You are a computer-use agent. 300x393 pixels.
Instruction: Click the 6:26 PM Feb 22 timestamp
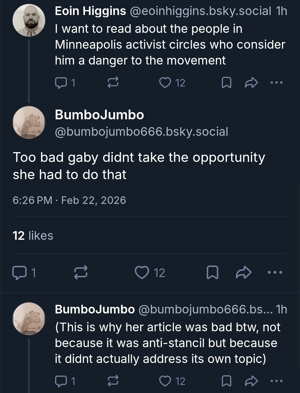[69, 200]
